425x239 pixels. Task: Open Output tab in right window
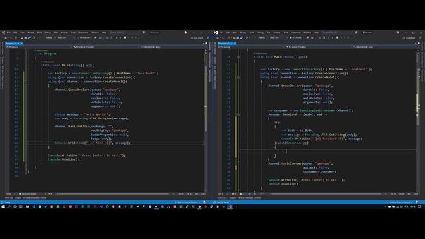tap(232, 198)
